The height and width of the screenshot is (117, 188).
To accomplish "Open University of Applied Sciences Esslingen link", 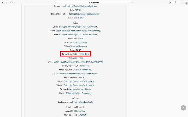I will tap(80, 6).
